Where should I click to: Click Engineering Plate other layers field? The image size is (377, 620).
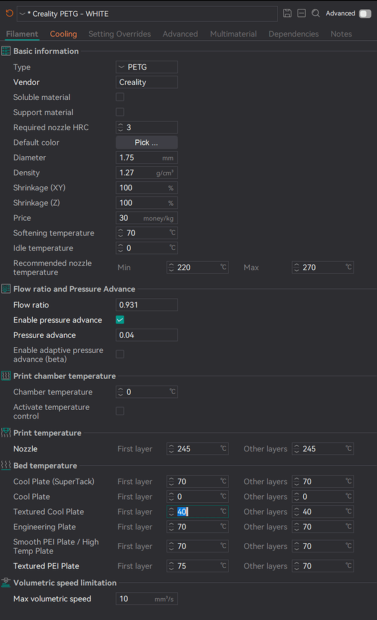[x=323, y=526]
